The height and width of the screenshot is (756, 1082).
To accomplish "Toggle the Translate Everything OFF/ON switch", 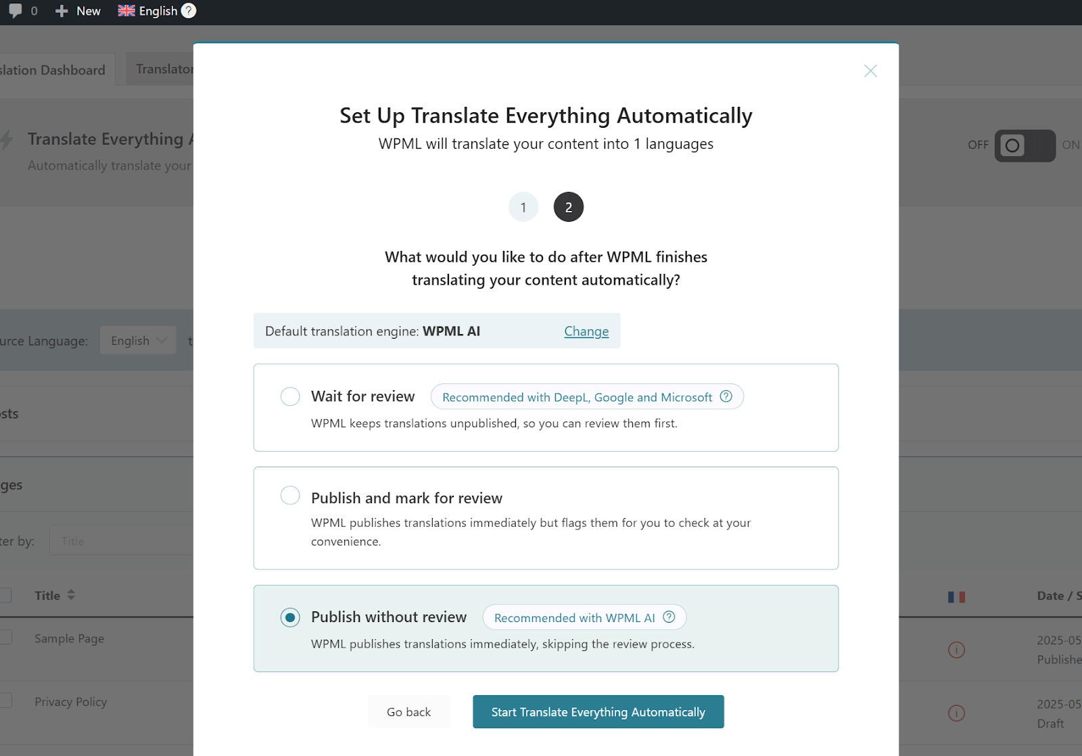I will [1025, 145].
